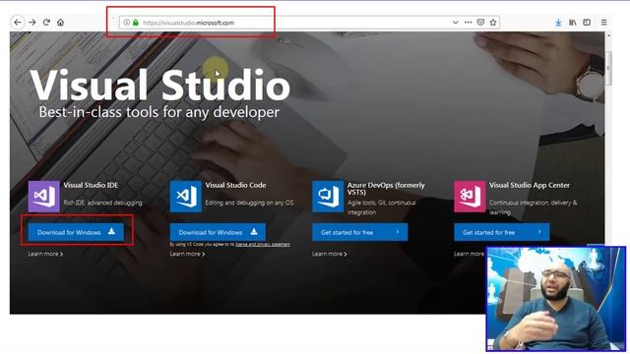
Task: Open the Firefox hamburger menu
Action: pyautogui.click(x=603, y=23)
